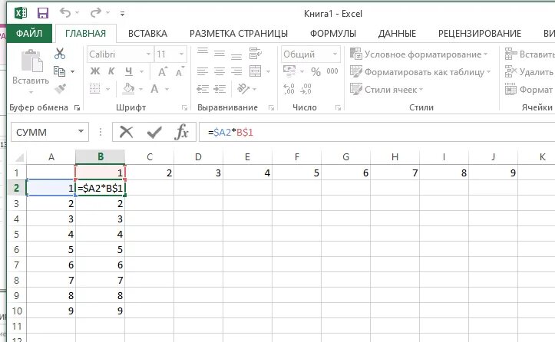Click the Increase Decimal icon
Image resolution: width=555 pixels, height=342 pixels.
[289, 89]
